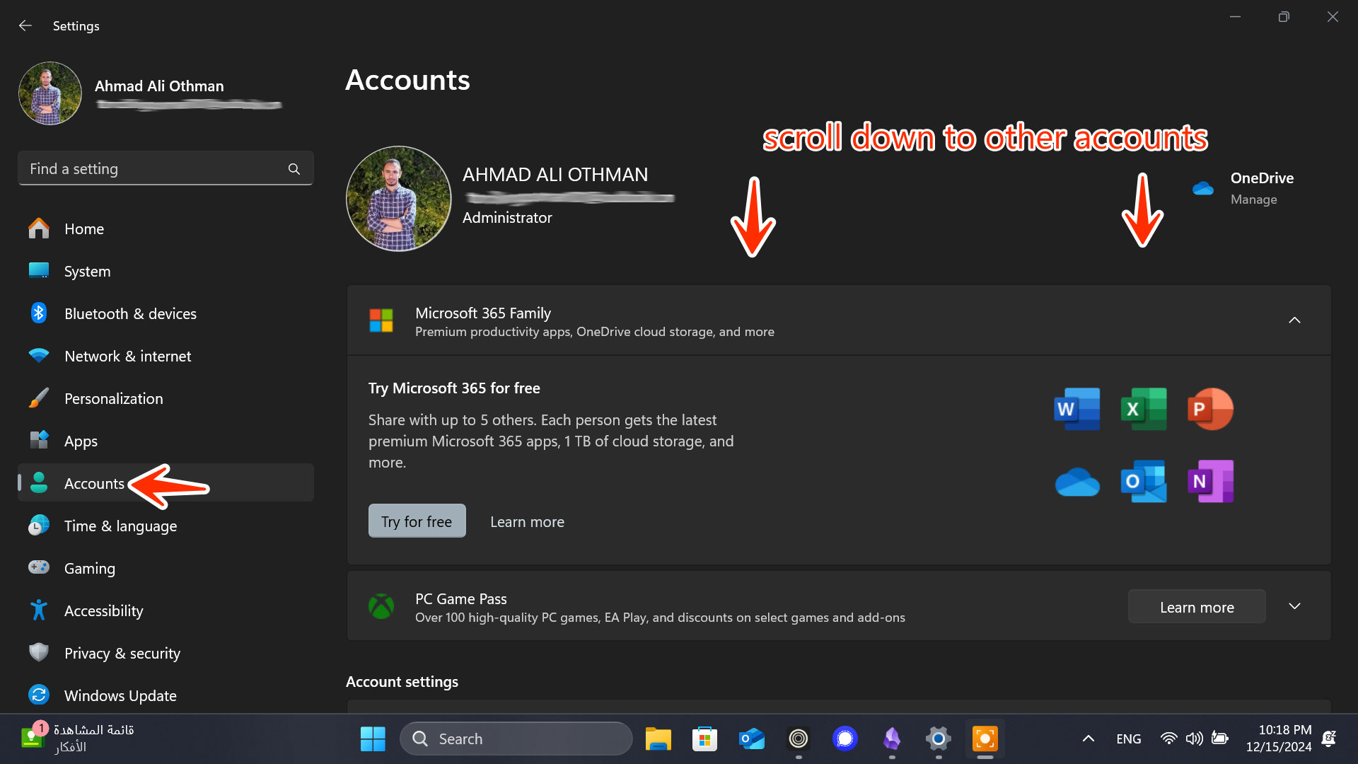The image size is (1358, 764).
Task: Go to Privacy & security settings
Action: (122, 653)
